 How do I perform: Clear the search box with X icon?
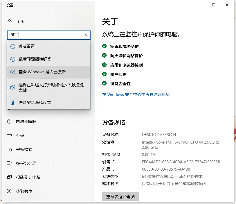(x=86, y=35)
